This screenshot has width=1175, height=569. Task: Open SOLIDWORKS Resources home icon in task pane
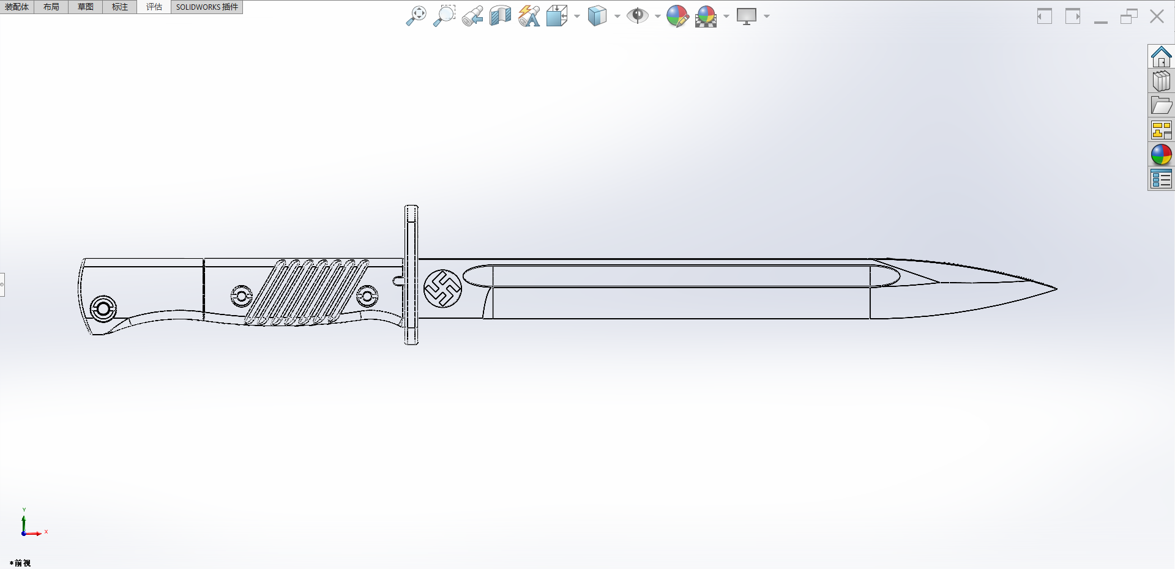pos(1161,57)
